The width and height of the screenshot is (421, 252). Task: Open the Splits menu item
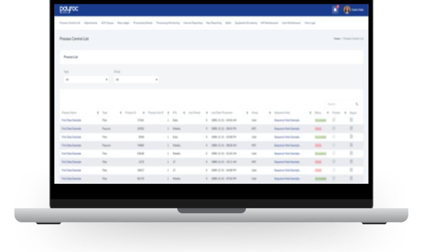pyautogui.click(x=228, y=23)
